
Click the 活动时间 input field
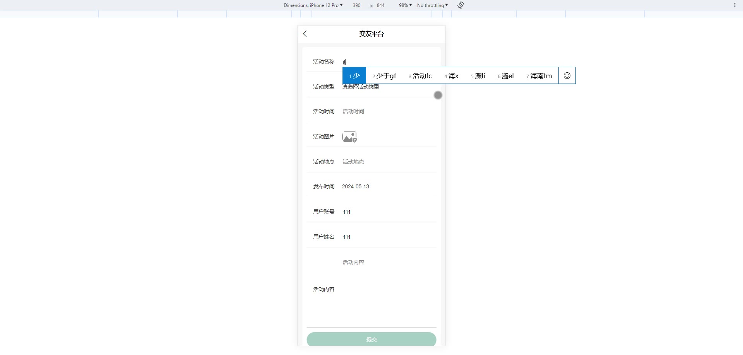point(387,111)
